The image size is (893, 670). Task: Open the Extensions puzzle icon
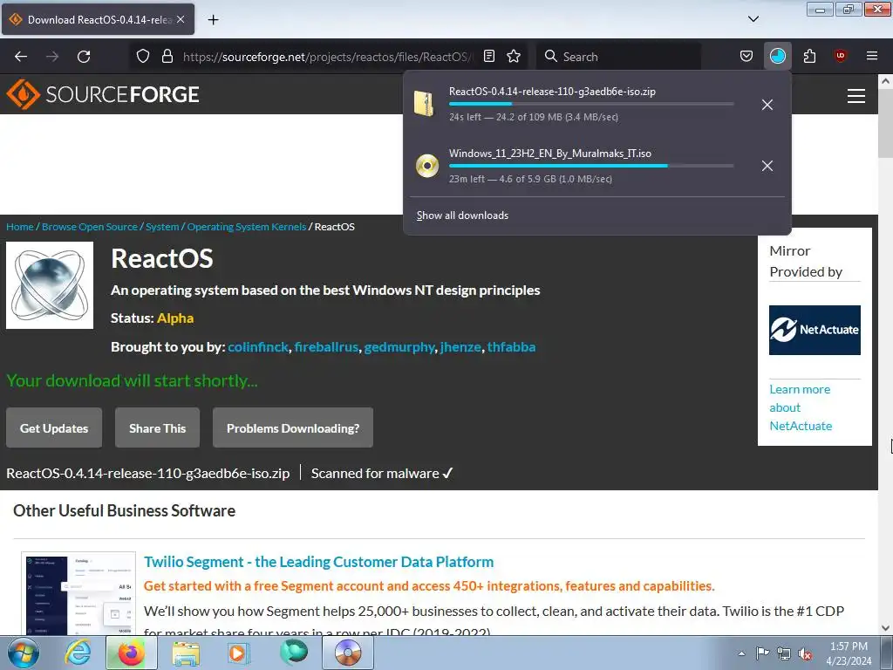point(809,56)
